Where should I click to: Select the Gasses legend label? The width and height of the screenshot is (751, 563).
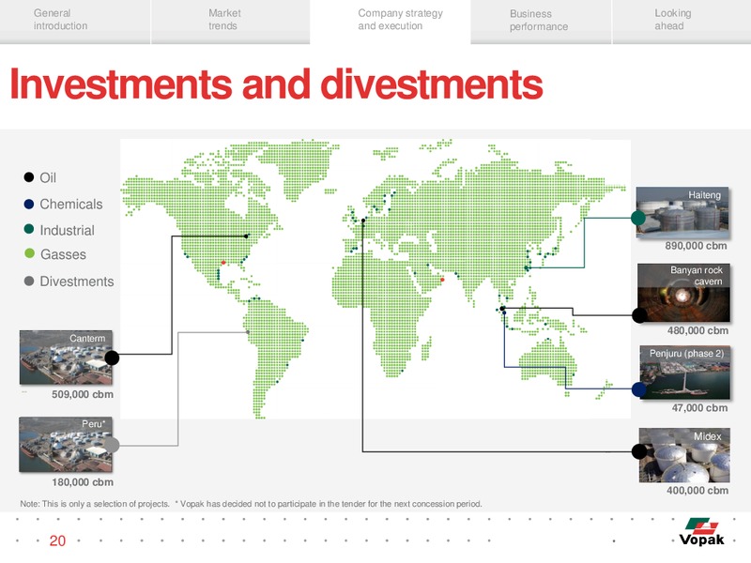point(63,254)
